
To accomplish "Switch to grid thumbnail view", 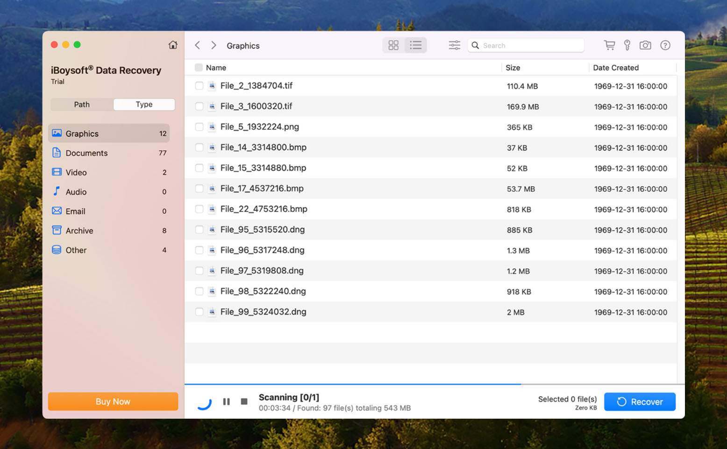I will pos(393,45).
